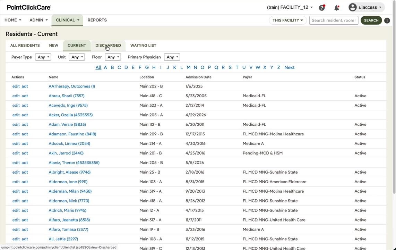Open the facility selector FACILITY_12 dropdown
Viewport: 396px width, 250px height.
290,7
